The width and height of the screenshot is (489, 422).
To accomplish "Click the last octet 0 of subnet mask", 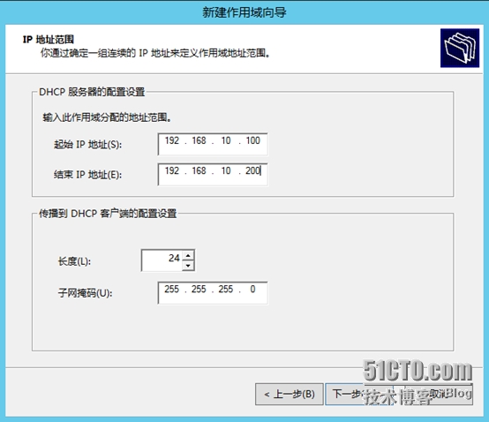I will [252, 289].
